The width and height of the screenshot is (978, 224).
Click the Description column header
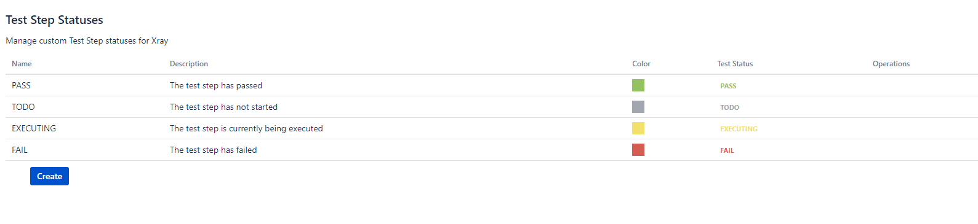click(x=189, y=64)
